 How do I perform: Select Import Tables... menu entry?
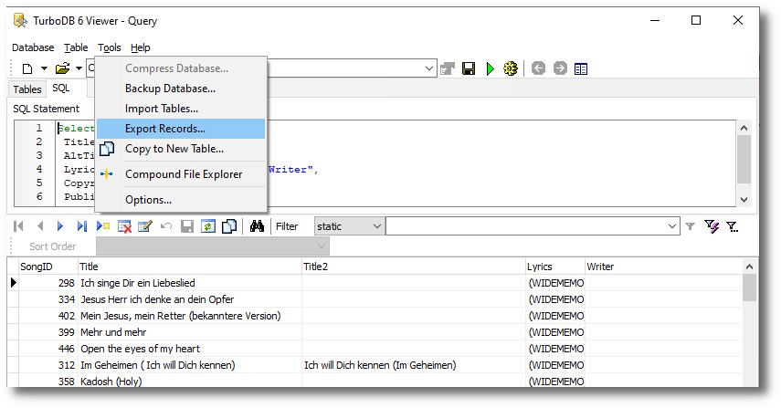pos(181,109)
